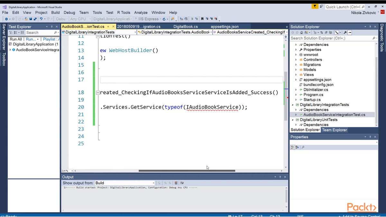The width and height of the screenshot is (386, 217).
Task: Open the File menu
Action: [5, 13]
